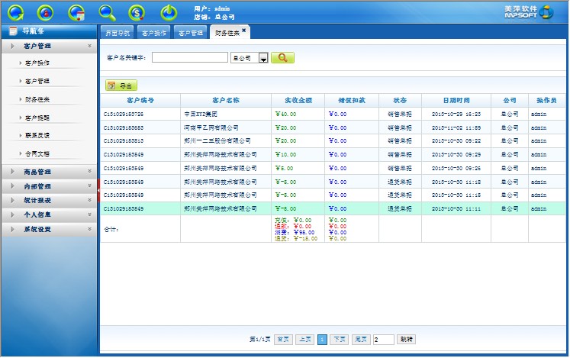Click the calendar icon in top toolbar
Screen dimensions: 570x358
pos(76,12)
